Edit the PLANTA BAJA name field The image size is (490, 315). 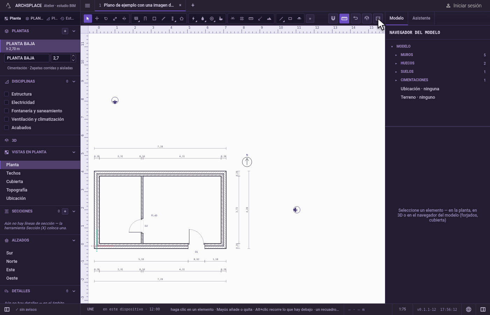(x=27, y=58)
